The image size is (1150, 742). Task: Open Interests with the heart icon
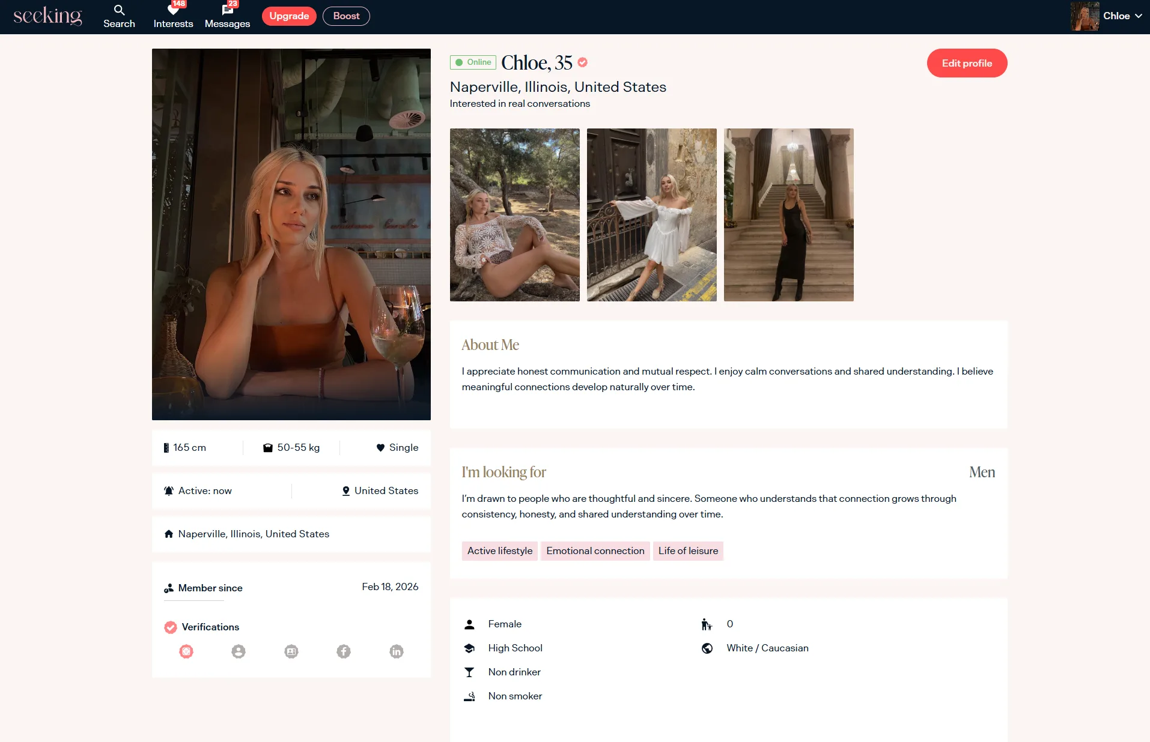173,16
